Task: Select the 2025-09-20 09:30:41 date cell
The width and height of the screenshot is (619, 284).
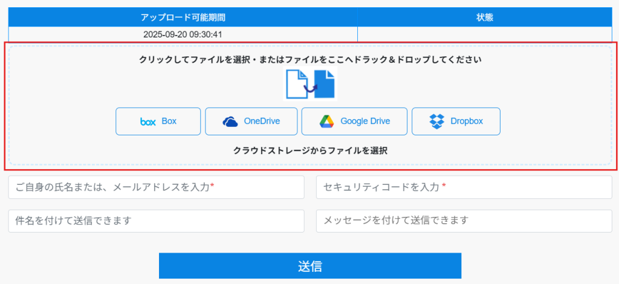Action: 183,34
